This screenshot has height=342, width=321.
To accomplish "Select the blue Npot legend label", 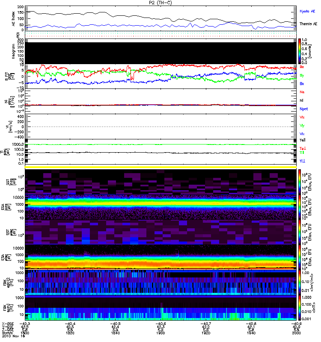I will (303, 109).
